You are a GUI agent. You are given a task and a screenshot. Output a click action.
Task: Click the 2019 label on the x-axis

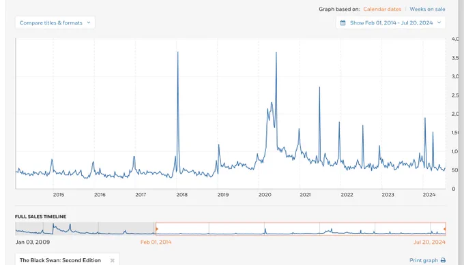223,195
